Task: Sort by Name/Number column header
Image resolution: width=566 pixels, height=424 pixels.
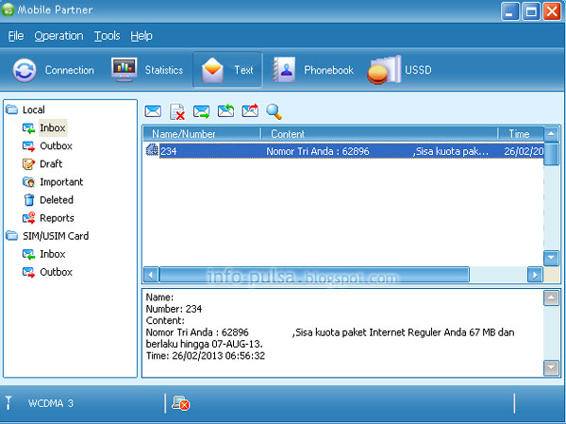Action: [202, 134]
